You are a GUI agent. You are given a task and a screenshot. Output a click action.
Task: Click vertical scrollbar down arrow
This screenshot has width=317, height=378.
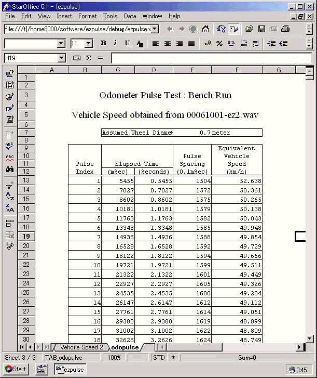(x=310, y=338)
